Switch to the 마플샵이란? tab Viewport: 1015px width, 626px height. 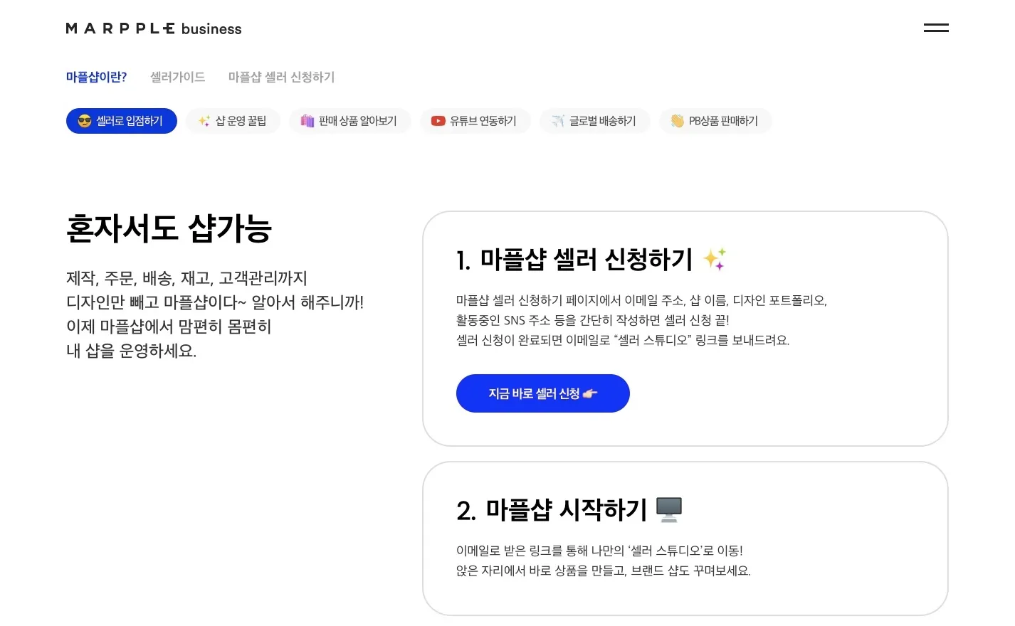(96, 77)
